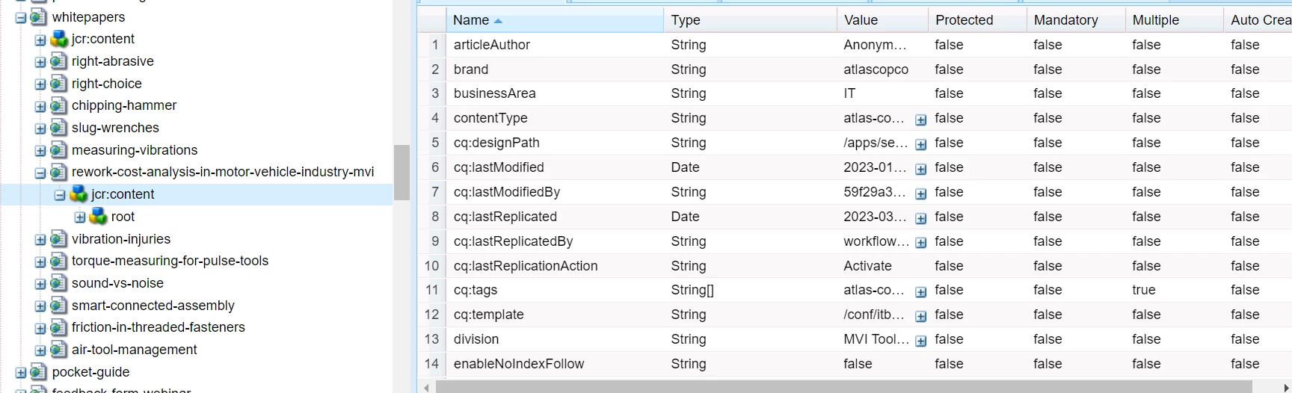Expand the contentType value with plus icon
This screenshot has width=1292, height=393.
pyautogui.click(x=921, y=120)
